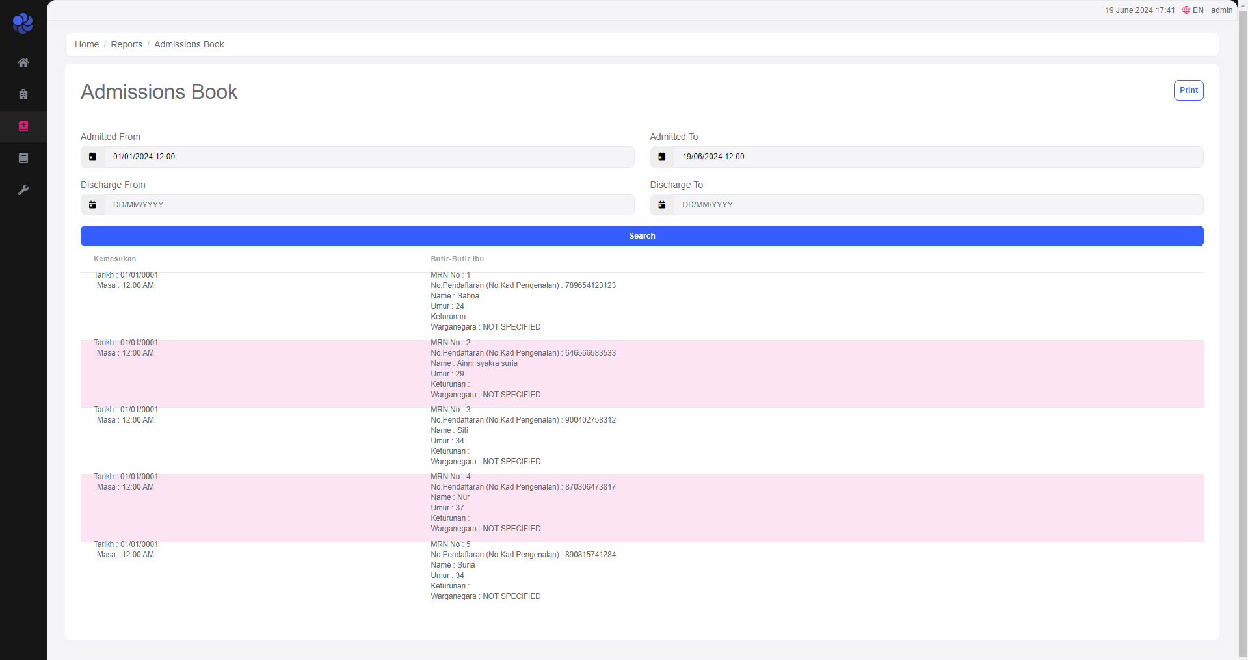Select the pink medical book sidebar icon
This screenshot has height=660, width=1248.
pyautogui.click(x=23, y=126)
